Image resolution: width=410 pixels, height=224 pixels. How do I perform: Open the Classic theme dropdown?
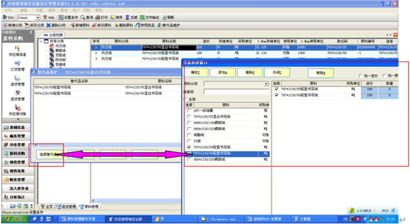[41, 17]
